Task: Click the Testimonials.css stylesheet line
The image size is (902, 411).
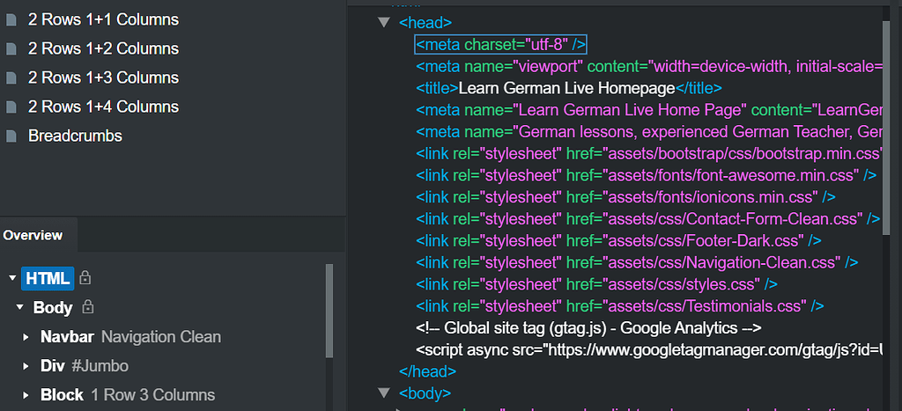Action: click(620, 306)
